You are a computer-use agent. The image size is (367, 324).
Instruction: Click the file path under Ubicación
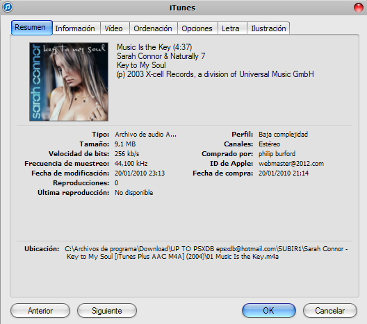pyautogui.click(x=206, y=253)
